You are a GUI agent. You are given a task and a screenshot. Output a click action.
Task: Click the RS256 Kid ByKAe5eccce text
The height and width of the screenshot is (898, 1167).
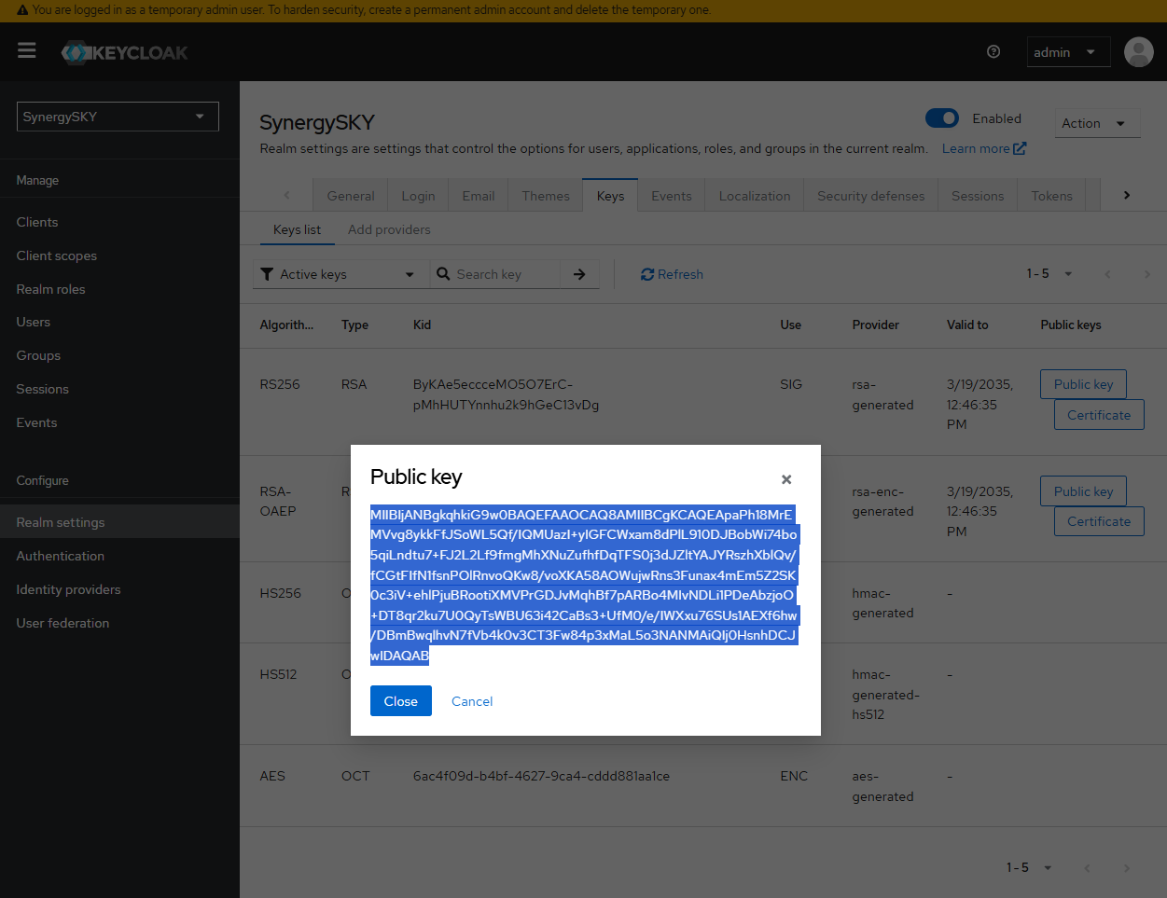(x=506, y=394)
